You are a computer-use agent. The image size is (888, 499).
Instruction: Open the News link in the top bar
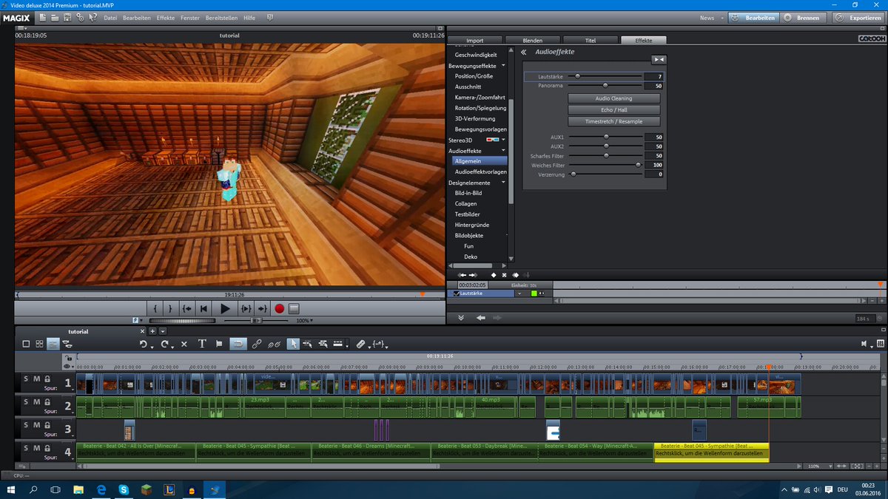(707, 17)
